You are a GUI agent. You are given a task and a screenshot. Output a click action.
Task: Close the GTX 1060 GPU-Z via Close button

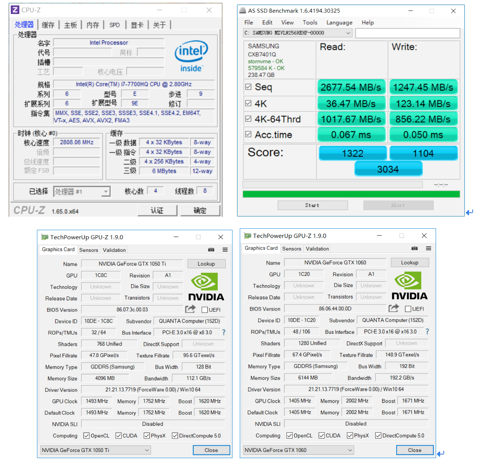click(x=415, y=450)
